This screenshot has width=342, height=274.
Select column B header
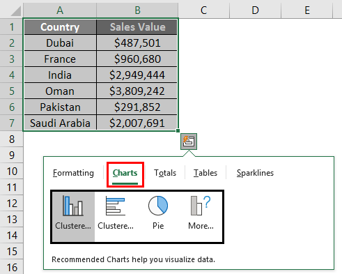(x=137, y=10)
